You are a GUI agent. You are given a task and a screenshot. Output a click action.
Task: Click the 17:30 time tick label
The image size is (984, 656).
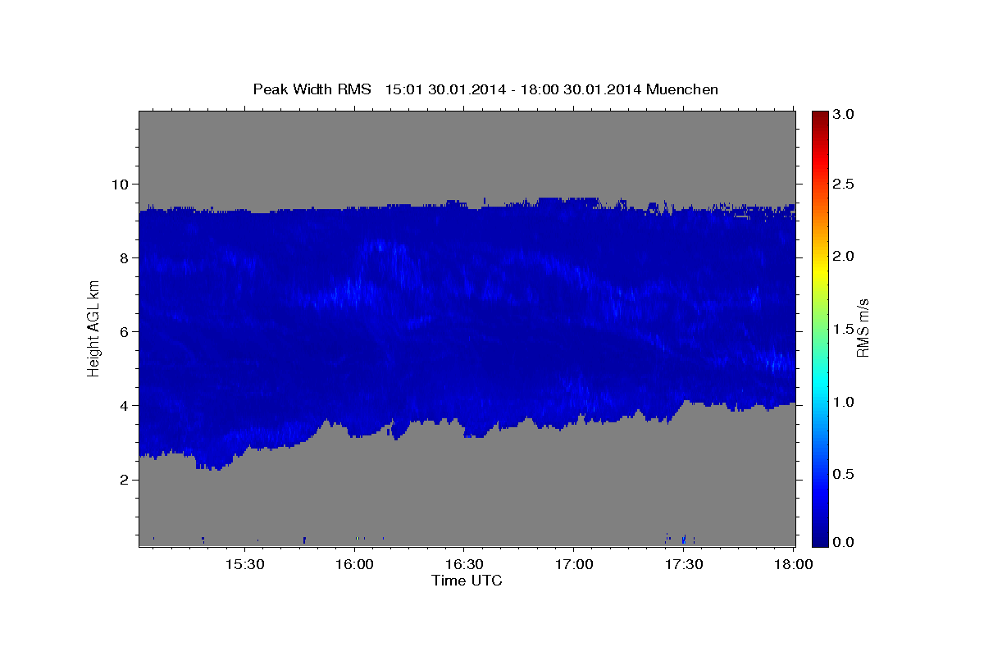682,565
